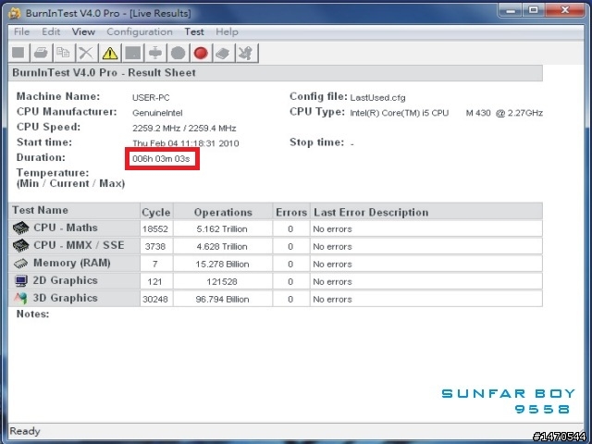Click the 2259.2 MHz CPU speed value
This screenshot has width=592, height=444.
click(184, 129)
